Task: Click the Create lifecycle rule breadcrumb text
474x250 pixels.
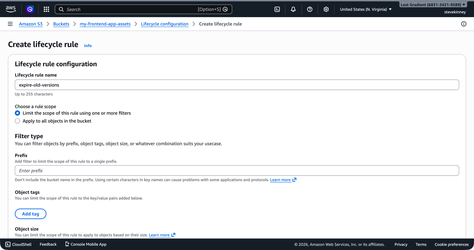Action: (x=220, y=24)
